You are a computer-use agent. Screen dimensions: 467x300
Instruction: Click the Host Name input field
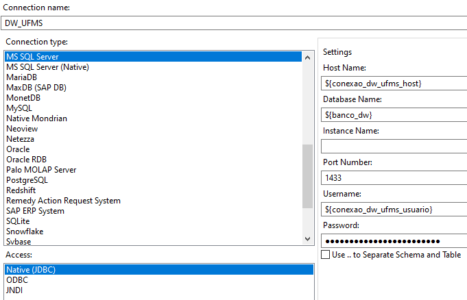coord(394,84)
